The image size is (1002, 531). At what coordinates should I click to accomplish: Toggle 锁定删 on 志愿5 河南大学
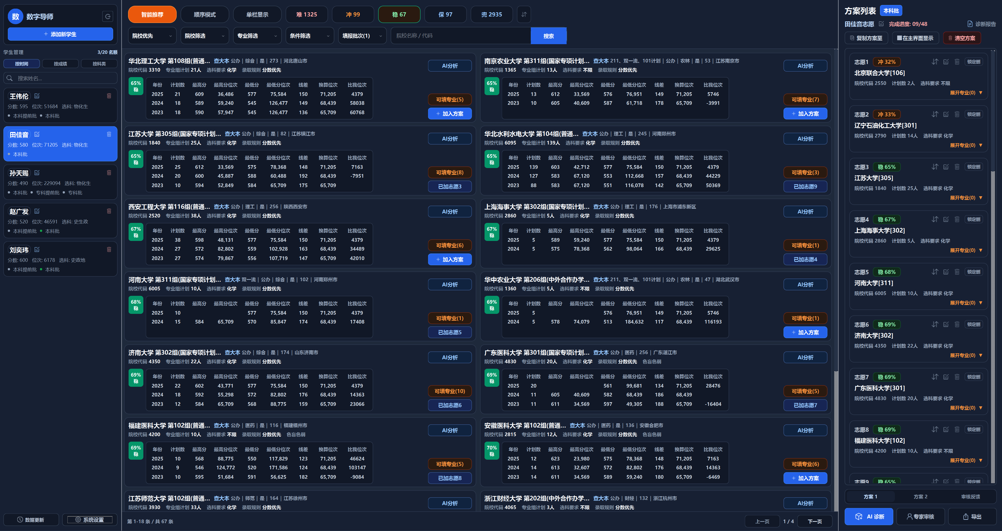974,272
